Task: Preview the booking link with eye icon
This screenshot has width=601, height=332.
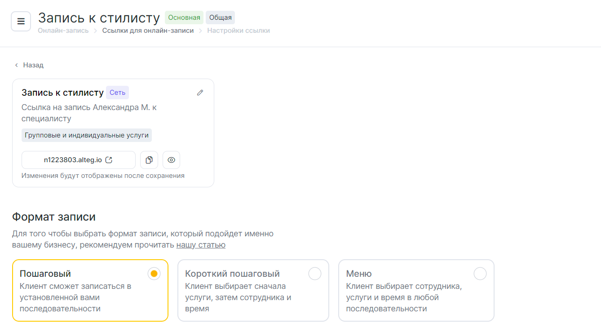Action: [171, 160]
